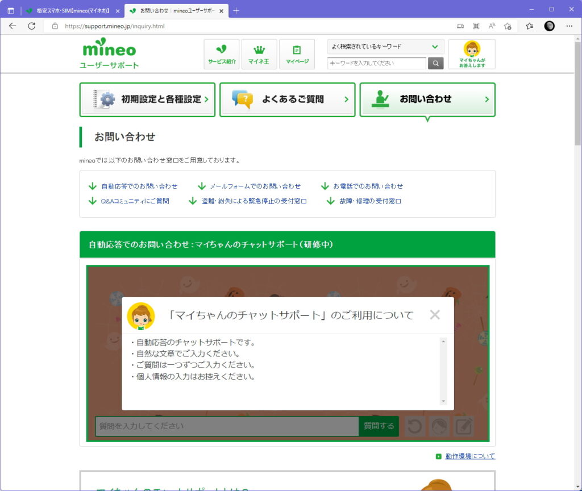Open the サービス紹介 icon button
Screen dimensions: 582x491
222,54
